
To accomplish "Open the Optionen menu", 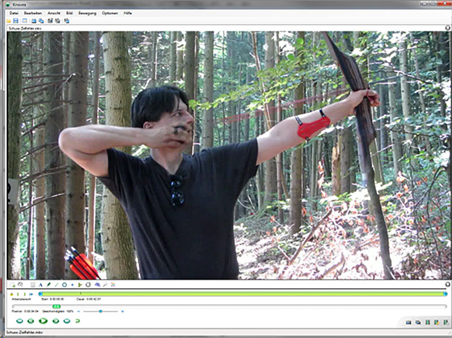I will (110, 12).
